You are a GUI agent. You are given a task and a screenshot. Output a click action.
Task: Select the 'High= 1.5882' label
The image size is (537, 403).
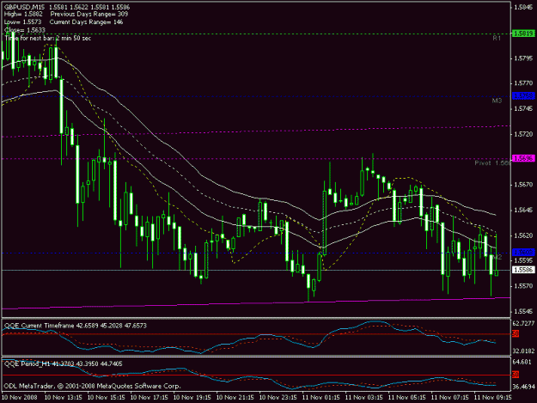pos(23,15)
